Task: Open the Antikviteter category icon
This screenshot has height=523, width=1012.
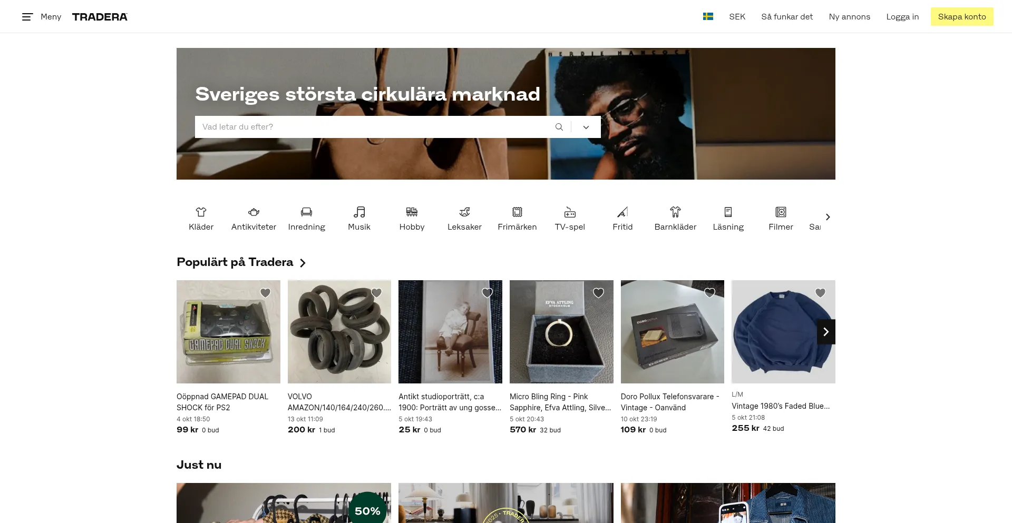Action: (x=254, y=212)
